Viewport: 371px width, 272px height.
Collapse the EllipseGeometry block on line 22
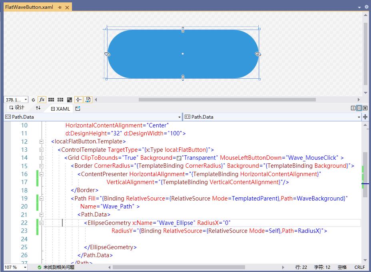pyautogui.click(x=42, y=223)
